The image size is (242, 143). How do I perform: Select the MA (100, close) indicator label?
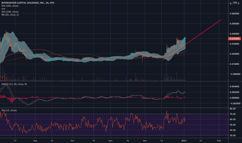click(10, 12)
